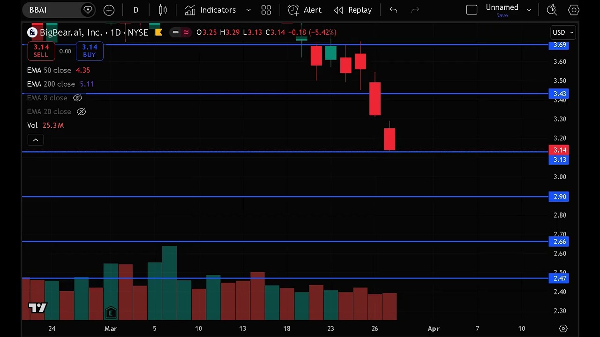Click the tallest green volume bar
Screen dimensions: 600x337
(169, 283)
